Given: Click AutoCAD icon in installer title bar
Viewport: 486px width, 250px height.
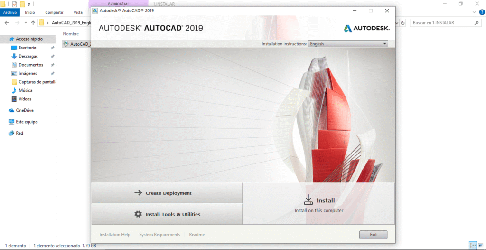Looking at the screenshot, I should tap(95, 10).
